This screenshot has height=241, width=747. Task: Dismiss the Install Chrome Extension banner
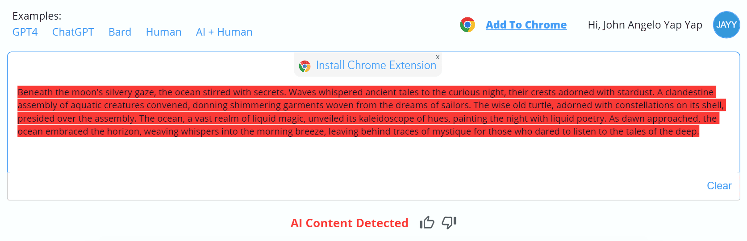438,57
